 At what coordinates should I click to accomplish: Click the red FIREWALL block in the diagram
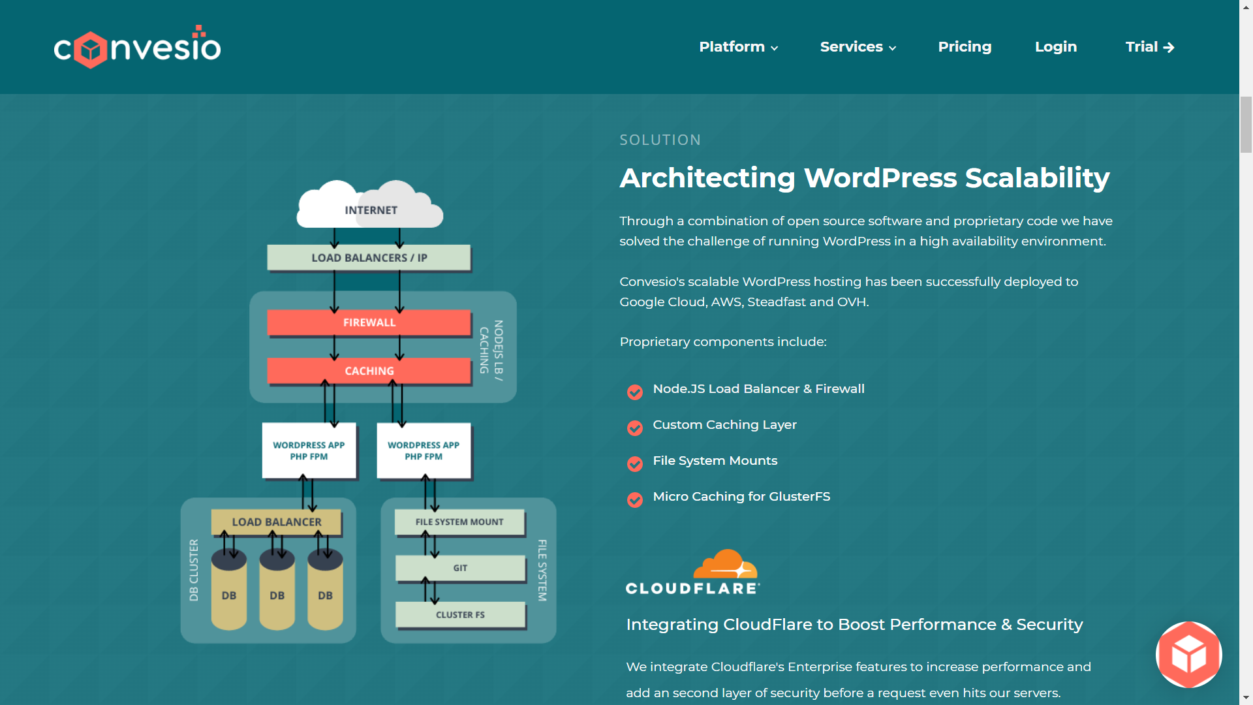(369, 322)
